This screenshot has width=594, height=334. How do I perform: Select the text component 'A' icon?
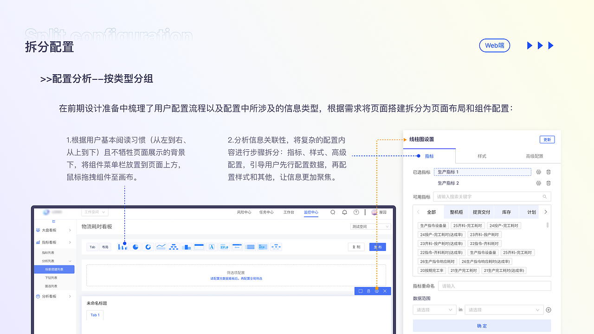(212, 247)
